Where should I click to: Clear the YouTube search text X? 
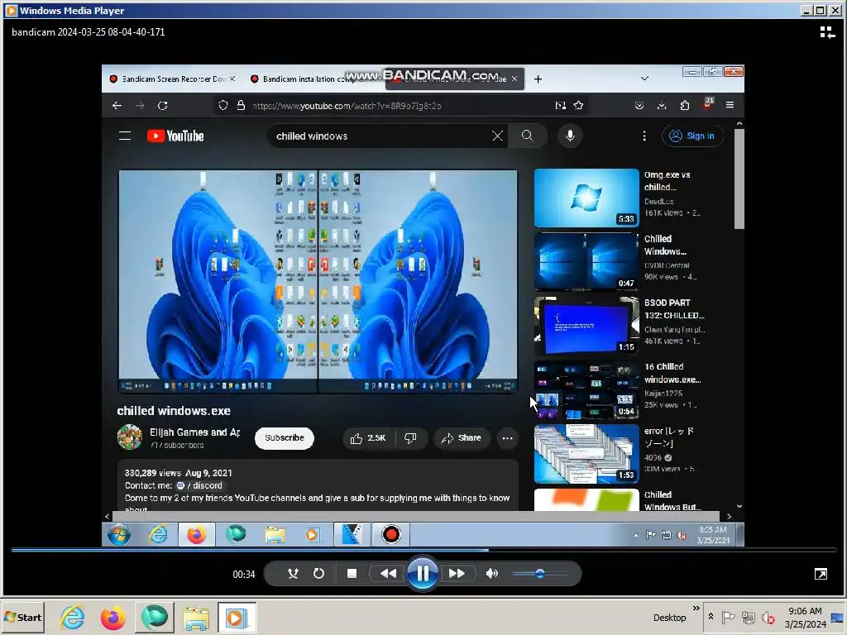(x=497, y=136)
